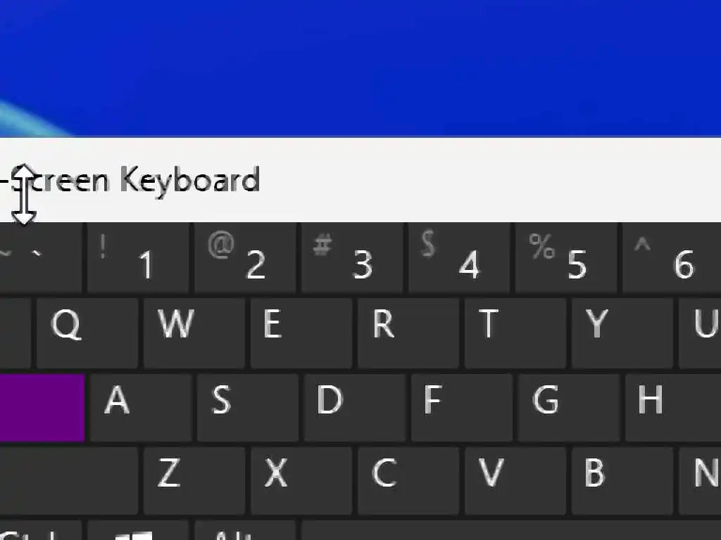Tap the G key
This screenshot has width=721, height=540.
tap(569, 408)
